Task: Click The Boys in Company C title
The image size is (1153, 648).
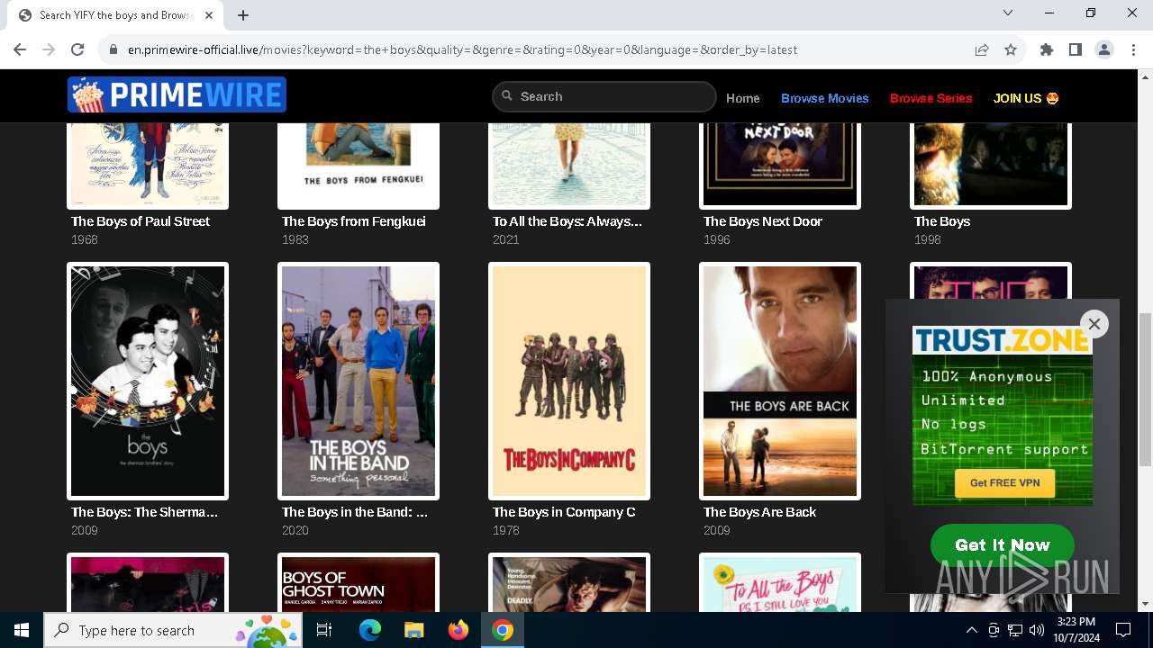Action: point(564,512)
